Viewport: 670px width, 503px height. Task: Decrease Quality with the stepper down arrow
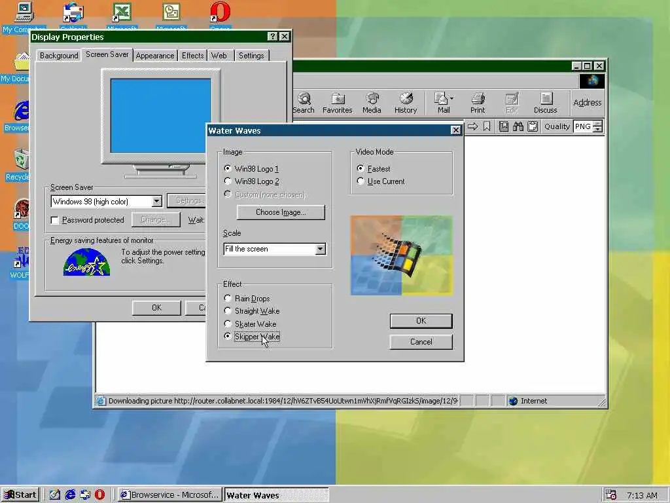(598, 130)
